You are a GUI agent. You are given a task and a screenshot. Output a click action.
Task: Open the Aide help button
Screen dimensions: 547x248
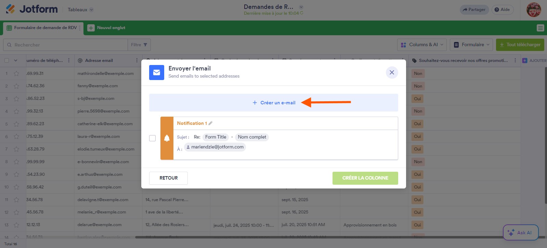(502, 10)
